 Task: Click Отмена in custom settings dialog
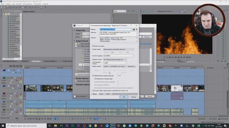133,97
